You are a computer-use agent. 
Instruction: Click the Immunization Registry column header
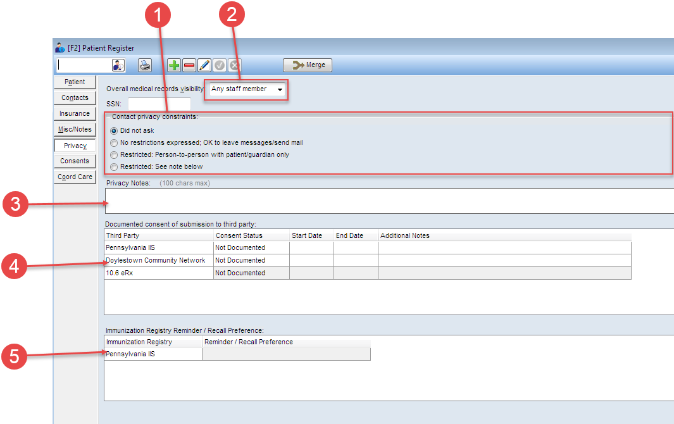point(153,342)
